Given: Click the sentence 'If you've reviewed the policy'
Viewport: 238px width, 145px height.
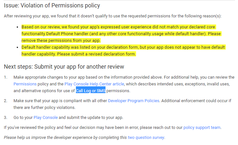Looking at the screenshot, I should click(113, 127).
